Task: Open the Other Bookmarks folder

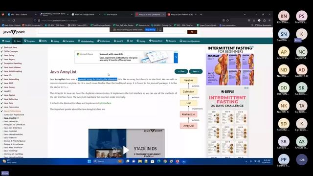Action: tap(263, 25)
